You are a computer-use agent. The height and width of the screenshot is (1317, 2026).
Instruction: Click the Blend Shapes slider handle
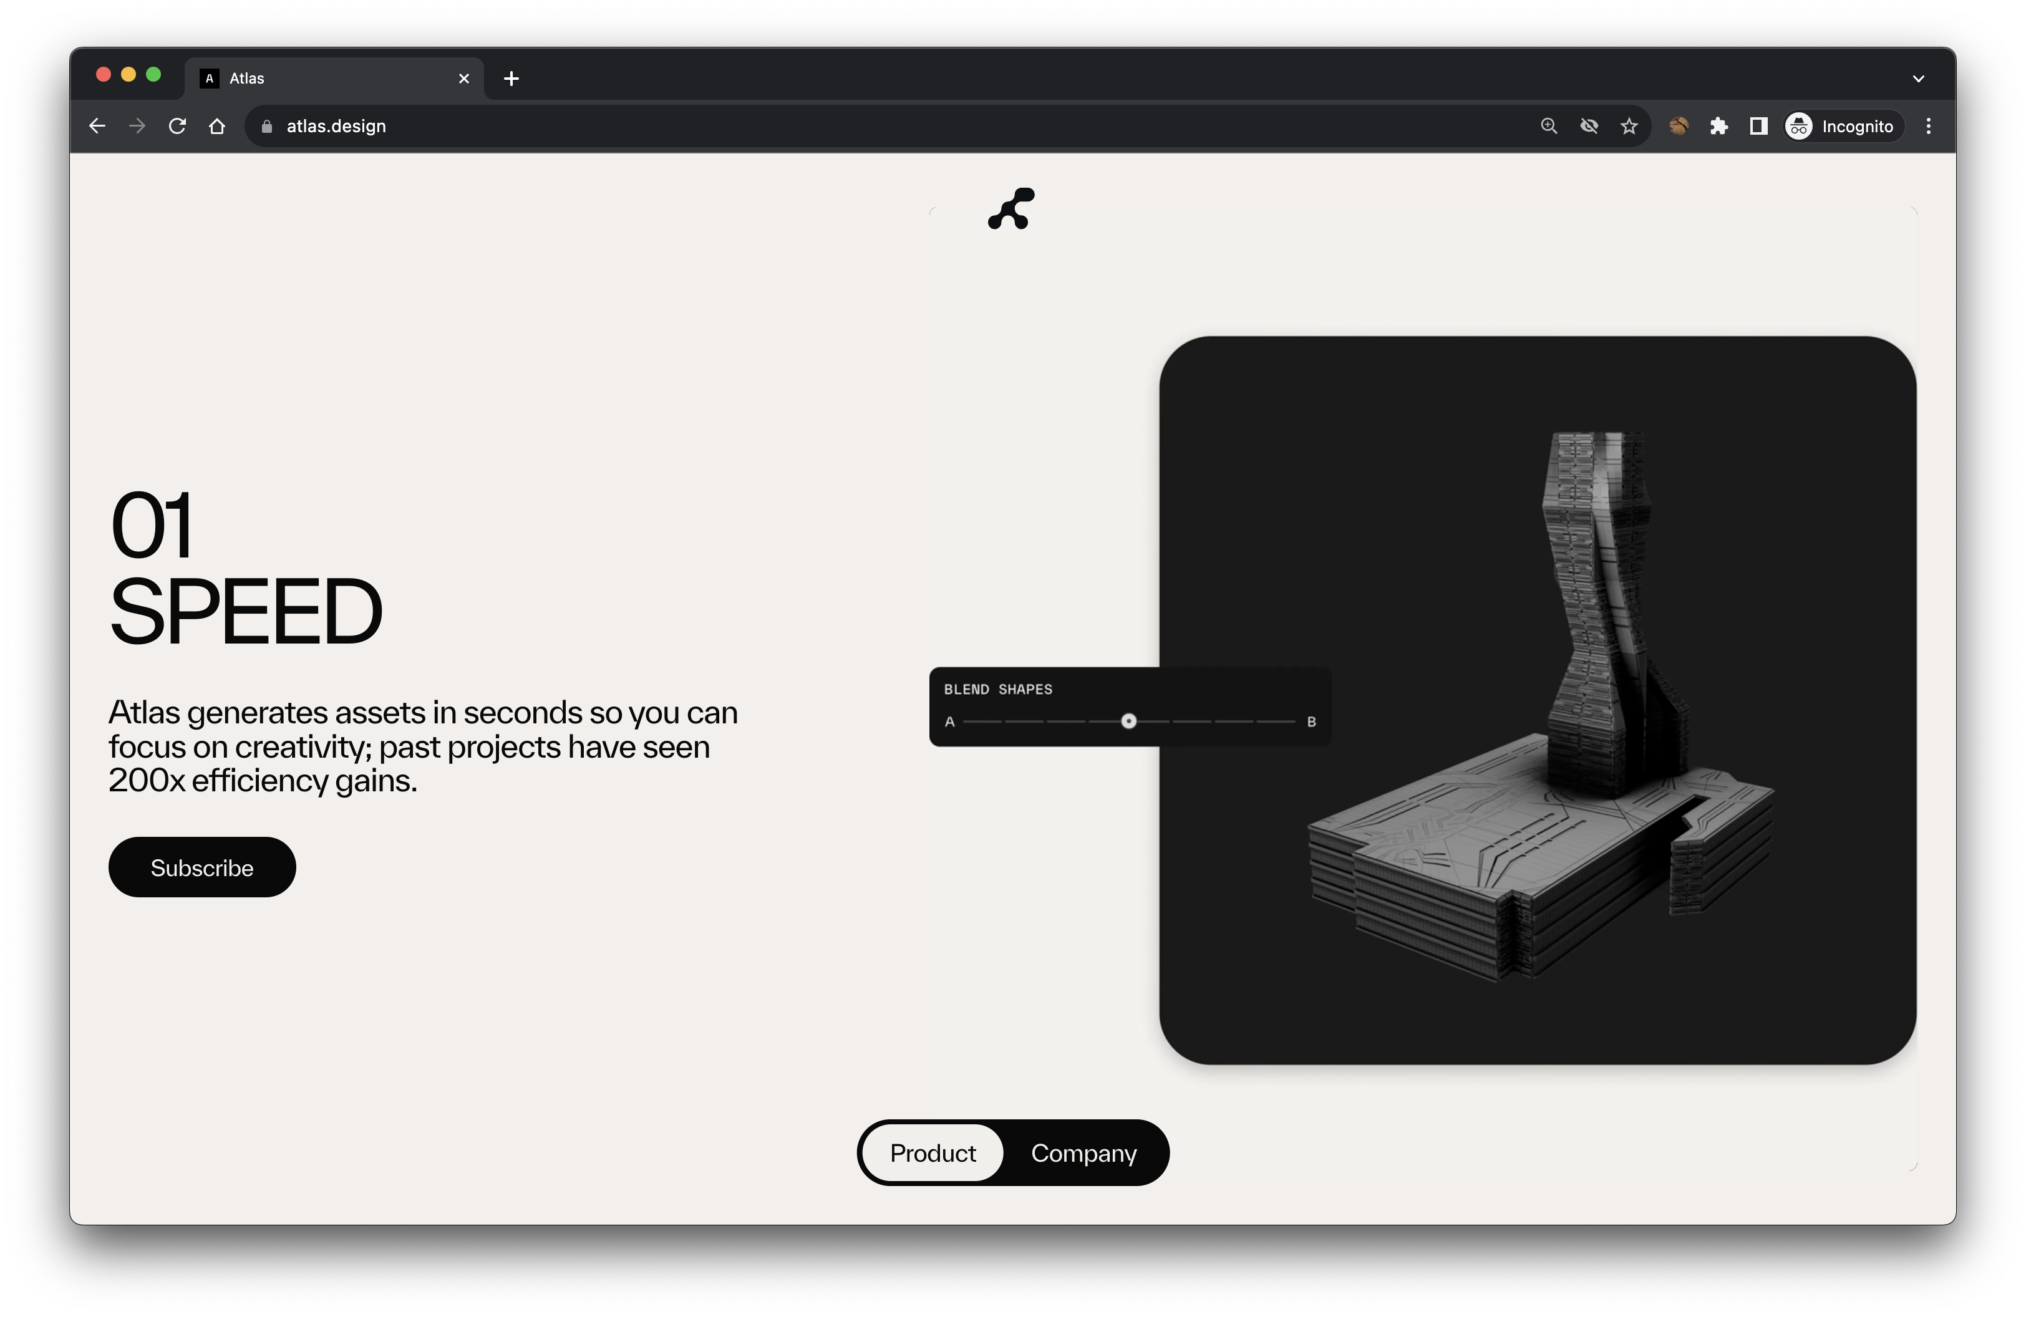[x=1129, y=721]
